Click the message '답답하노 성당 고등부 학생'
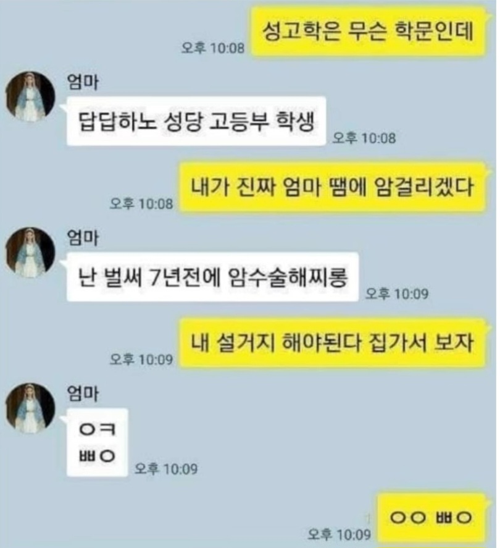The width and height of the screenshot is (500, 548). [x=196, y=121]
